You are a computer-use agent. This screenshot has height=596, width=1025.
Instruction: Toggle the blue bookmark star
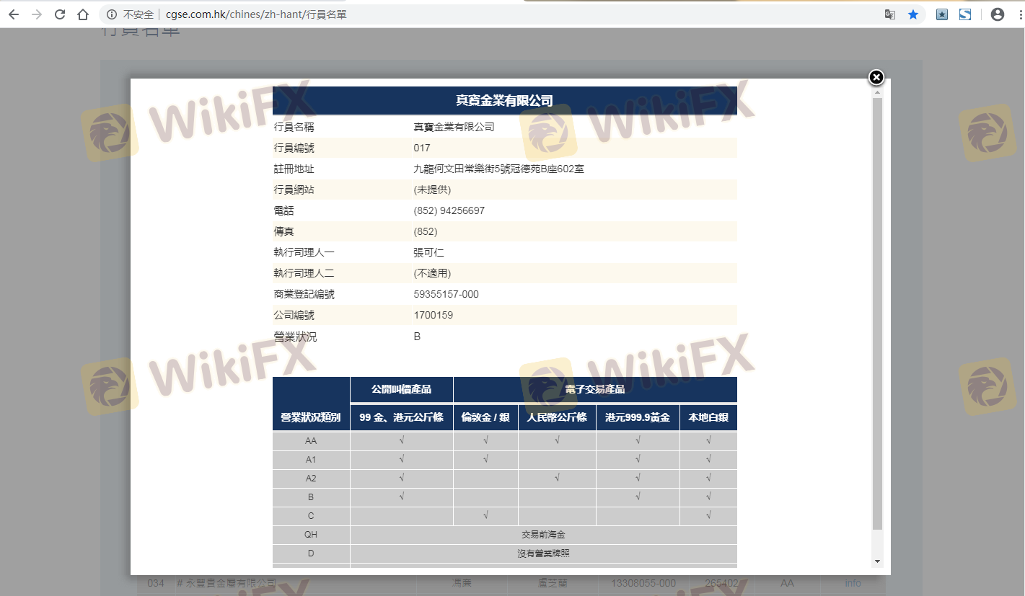coord(913,14)
